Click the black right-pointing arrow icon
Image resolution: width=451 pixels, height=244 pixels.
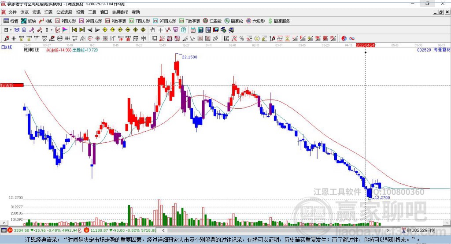[97, 30]
